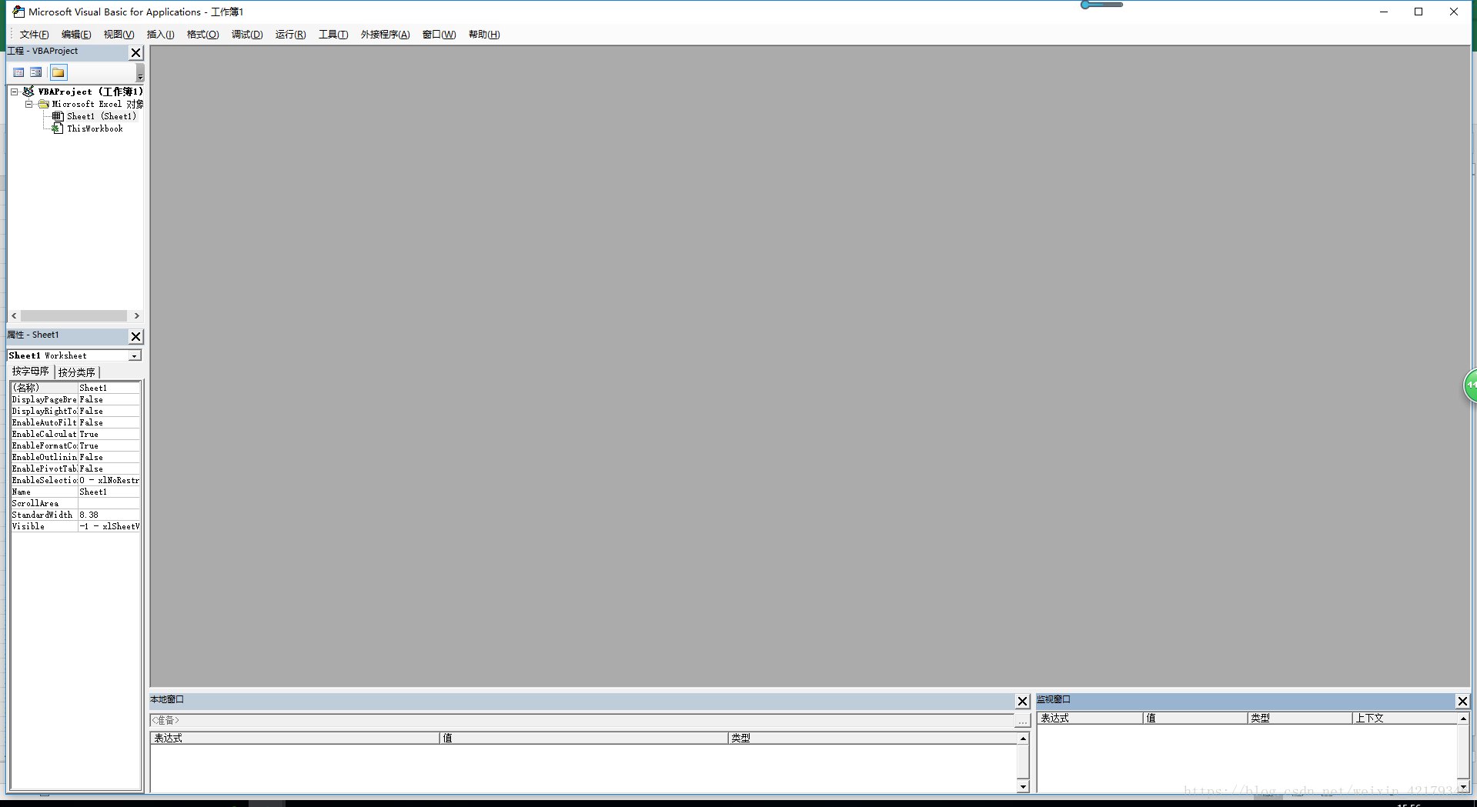Open the Sheet1 Worksheet object dropdown

click(x=135, y=355)
